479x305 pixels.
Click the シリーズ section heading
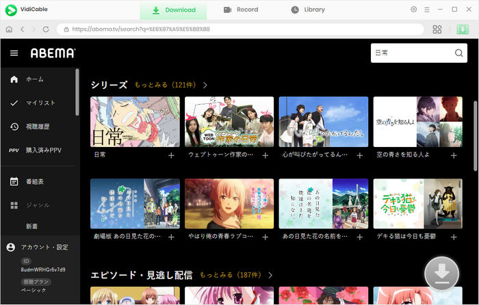(109, 85)
